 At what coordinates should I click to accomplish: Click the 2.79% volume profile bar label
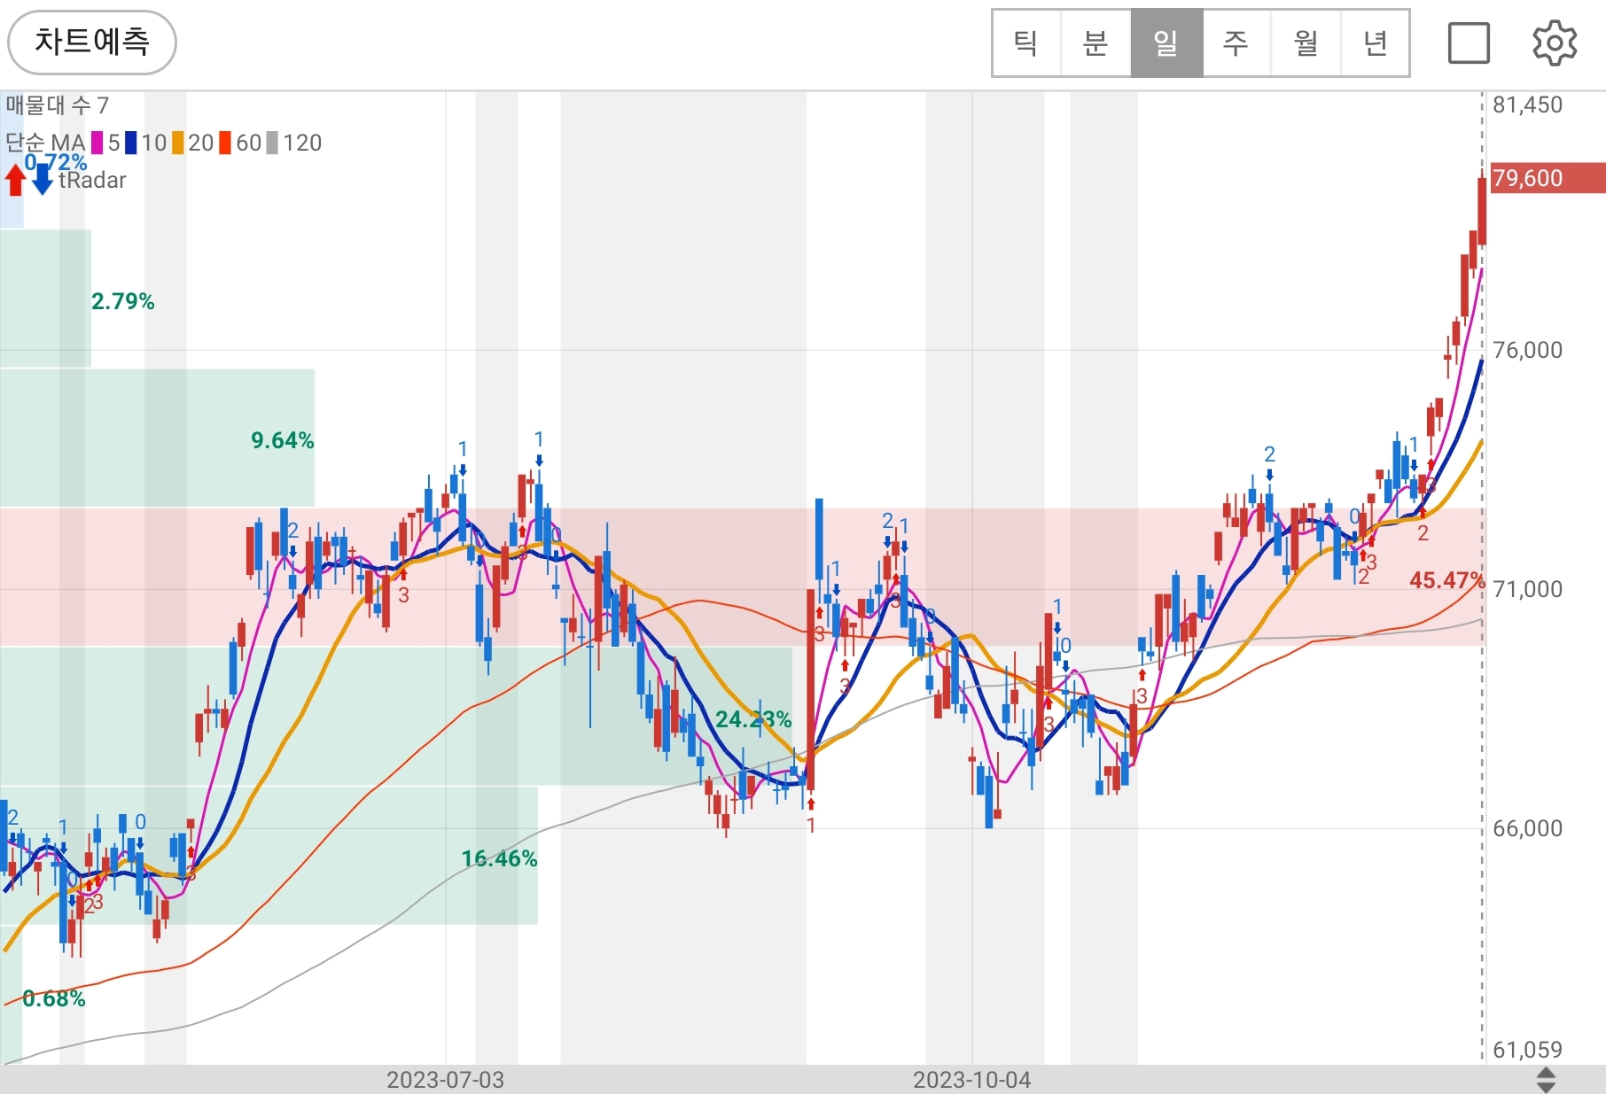tap(123, 301)
